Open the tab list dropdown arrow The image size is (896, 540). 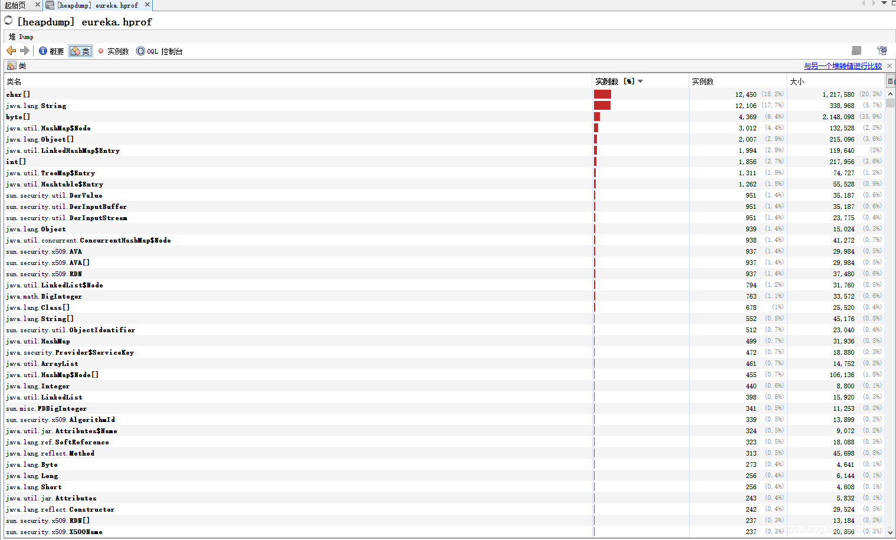(884, 4)
